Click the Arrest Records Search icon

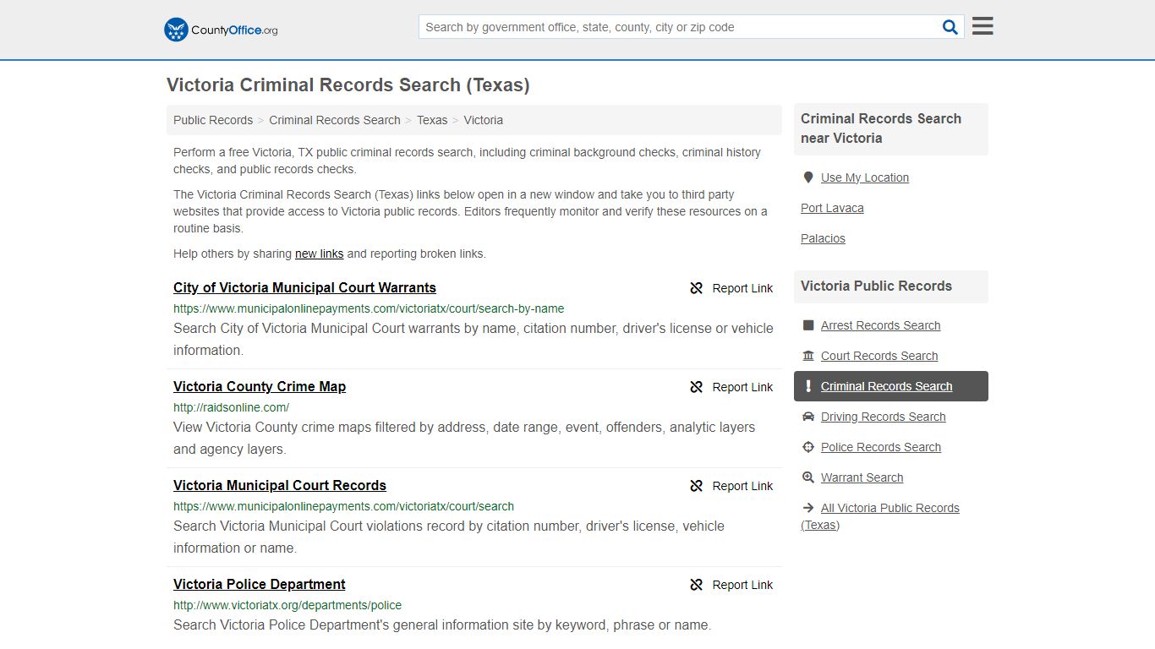(808, 325)
